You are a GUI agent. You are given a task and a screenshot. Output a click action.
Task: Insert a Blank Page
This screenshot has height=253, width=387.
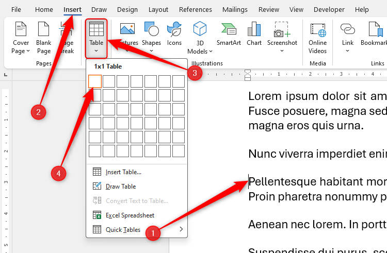pos(44,30)
